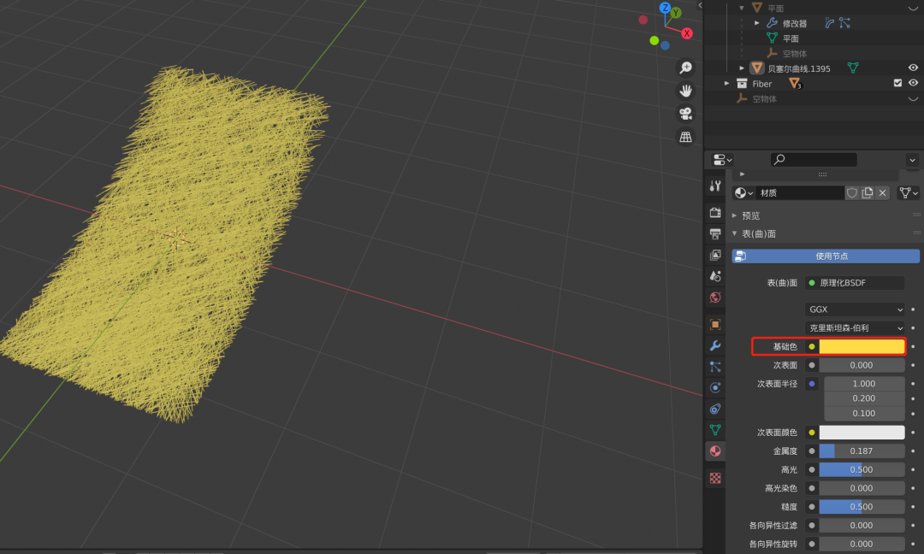Click 次表面半径 value 1.000
924x554 pixels.
(864, 384)
